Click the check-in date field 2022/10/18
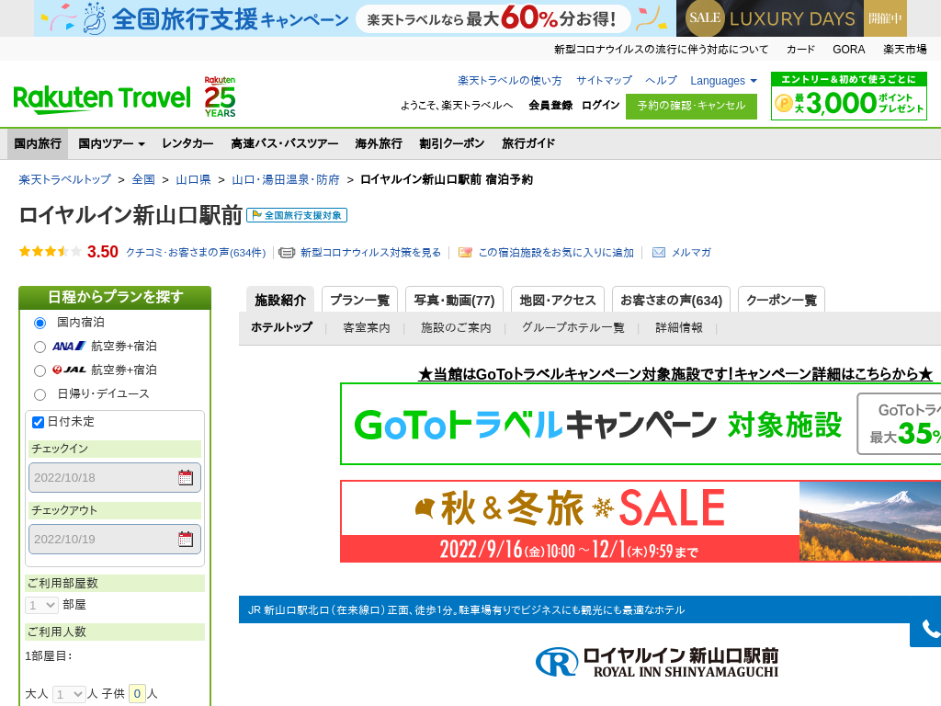Image resolution: width=941 pixels, height=706 pixels. coord(115,478)
